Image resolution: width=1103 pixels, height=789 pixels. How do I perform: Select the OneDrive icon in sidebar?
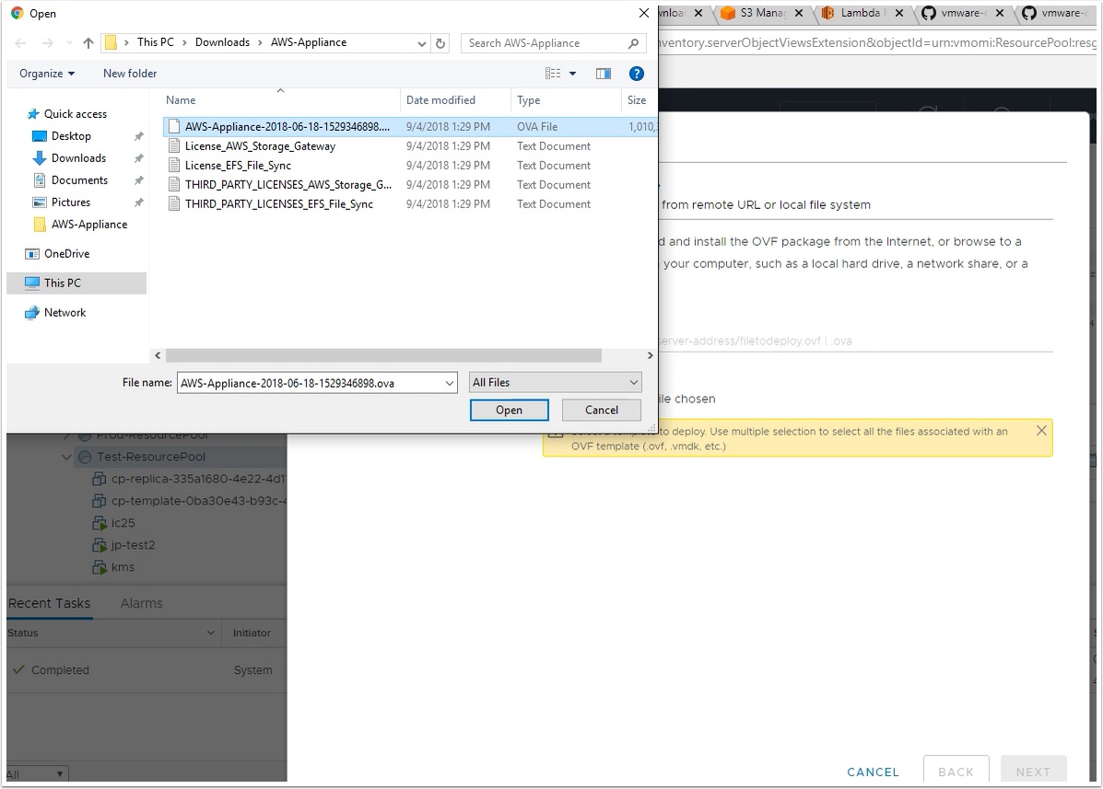click(x=32, y=253)
